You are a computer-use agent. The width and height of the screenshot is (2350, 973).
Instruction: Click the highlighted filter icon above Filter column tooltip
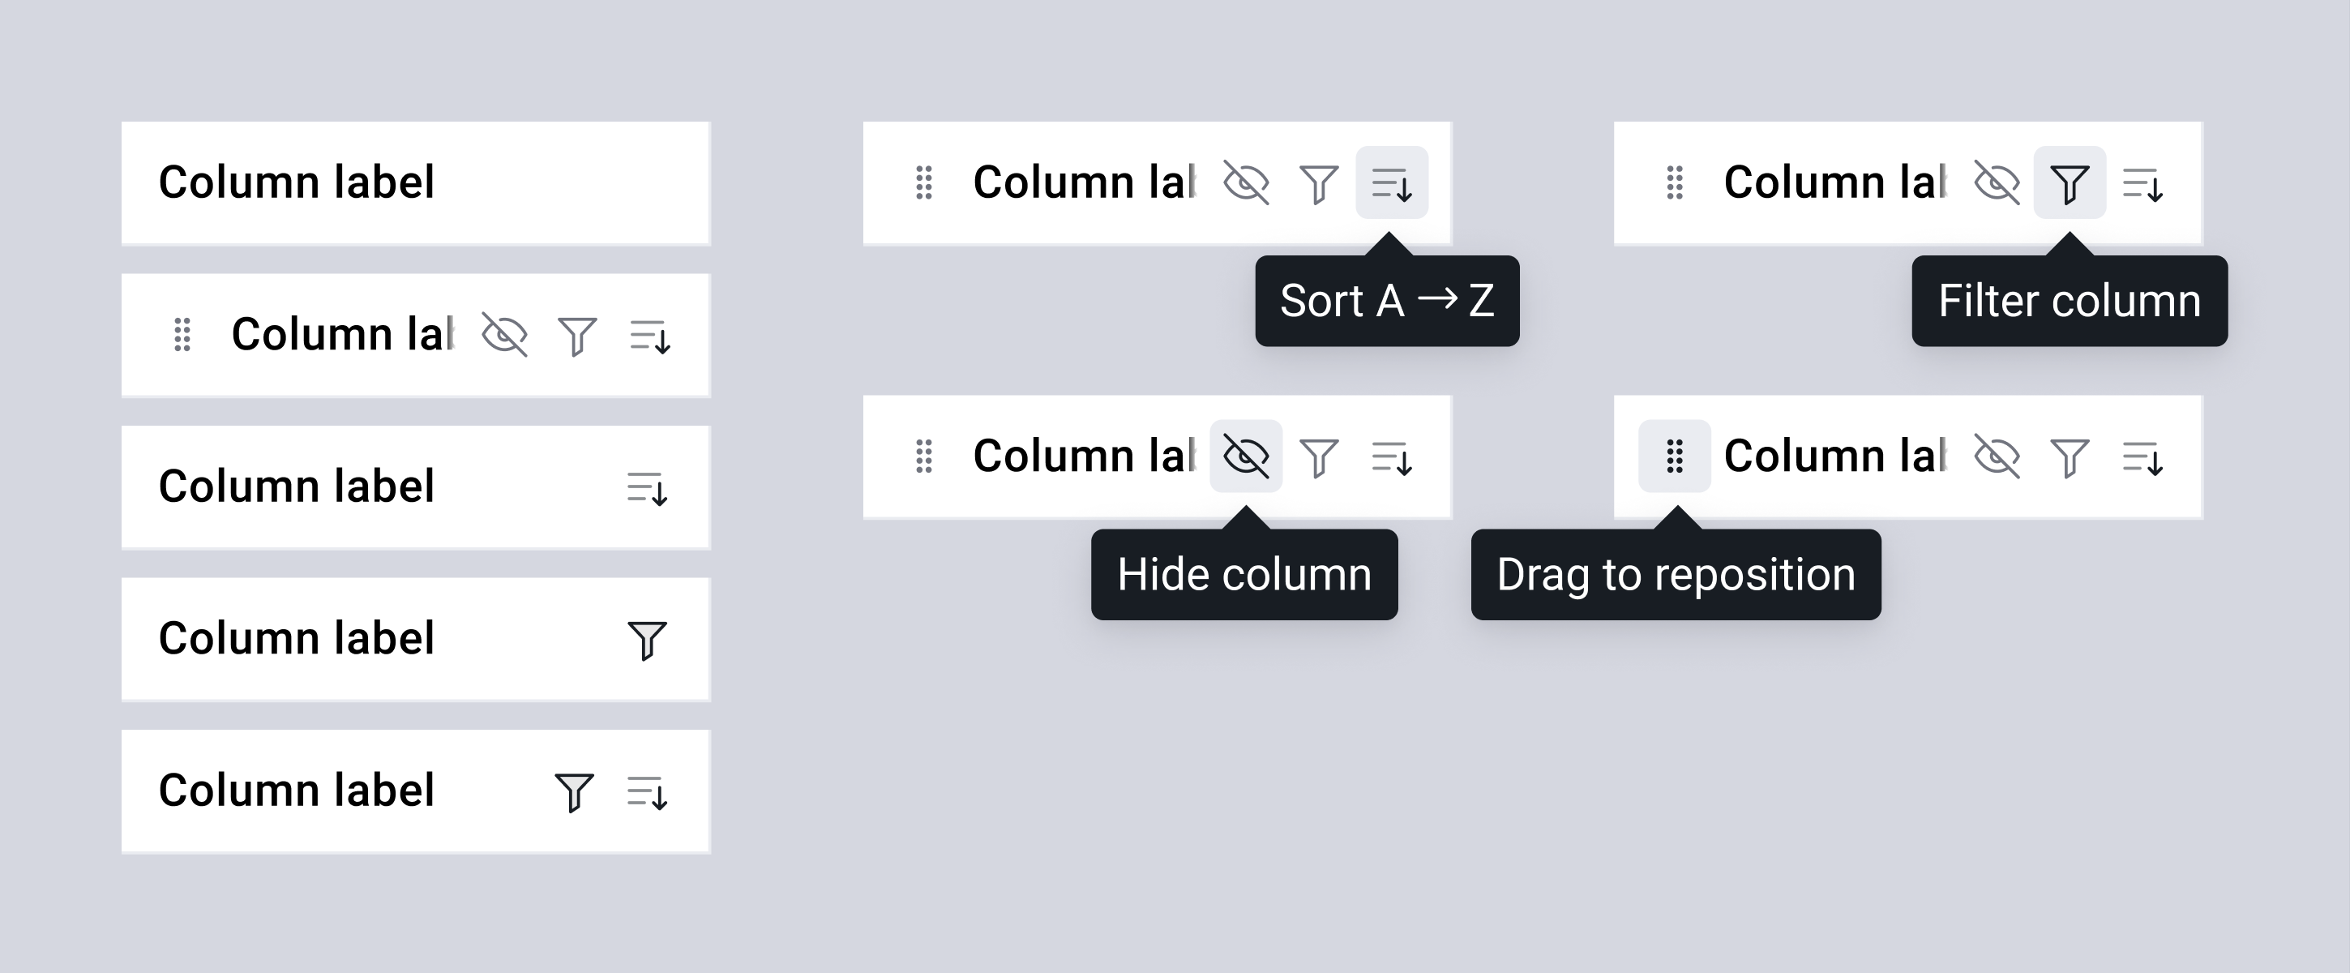pos(2069,182)
